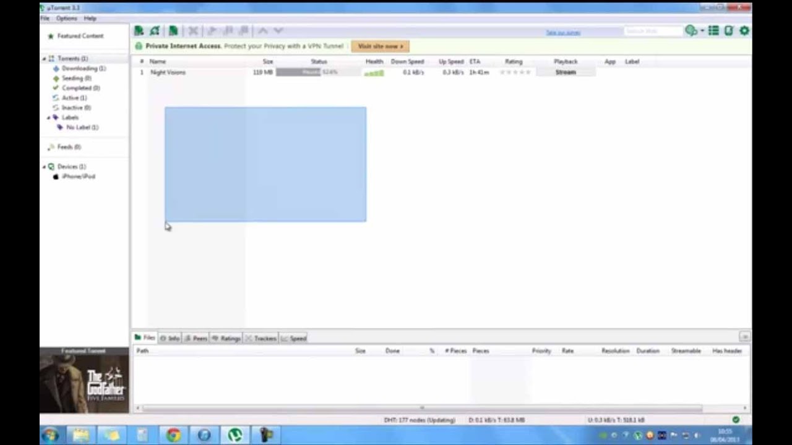The height and width of the screenshot is (445, 792).
Task: Collapse the Torrents (1) sidebar section
Action: 43,58
